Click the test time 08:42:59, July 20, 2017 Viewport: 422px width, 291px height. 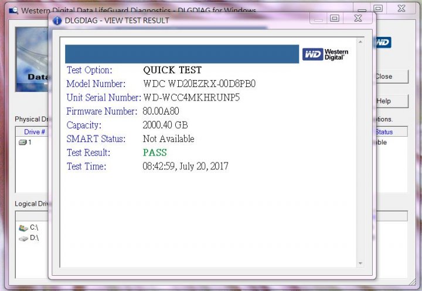[x=185, y=167]
